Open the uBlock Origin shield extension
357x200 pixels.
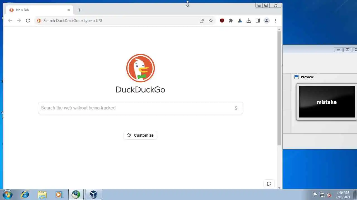pos(222,21)
